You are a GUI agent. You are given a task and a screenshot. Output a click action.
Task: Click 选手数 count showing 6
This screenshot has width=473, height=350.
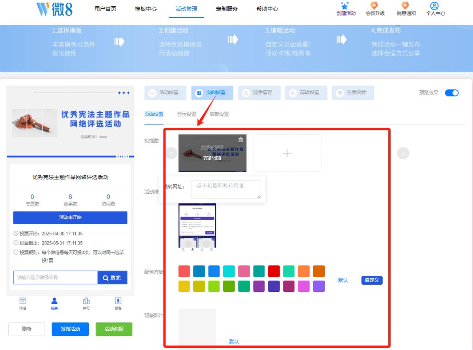pos(70,200)
